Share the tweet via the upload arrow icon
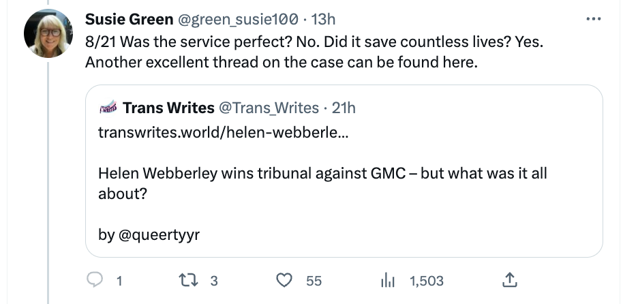Viewport: 623px width, 304px height. (509, 280)
